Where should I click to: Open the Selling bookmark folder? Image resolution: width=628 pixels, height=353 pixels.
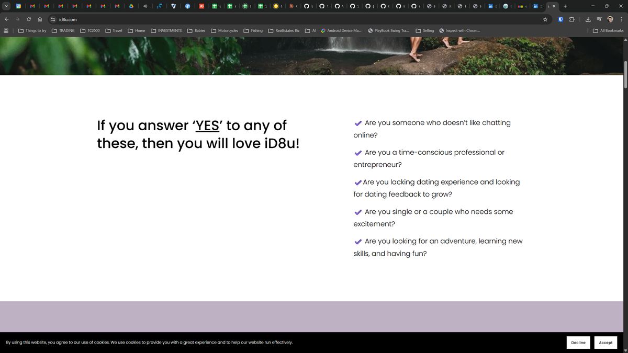click(x=425, y=31)
